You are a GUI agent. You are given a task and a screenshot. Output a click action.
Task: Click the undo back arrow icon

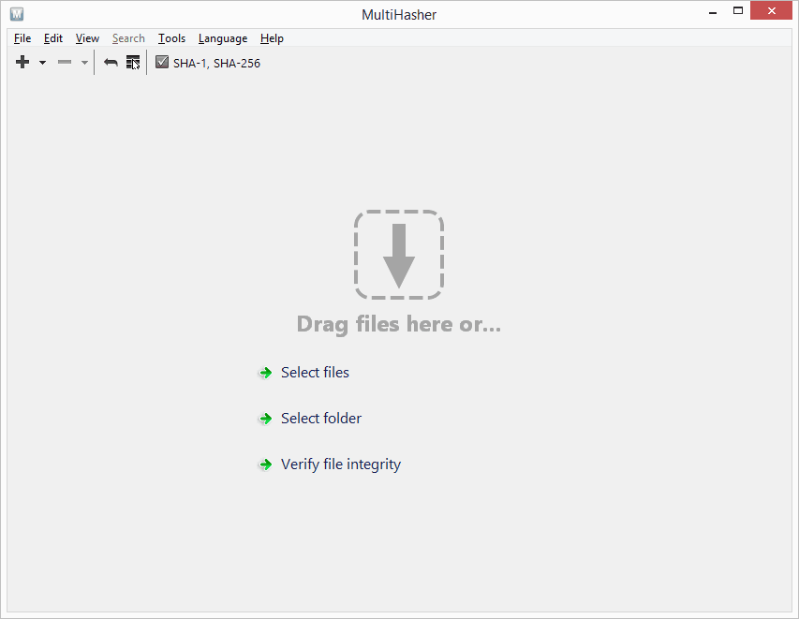click(111, 62)
